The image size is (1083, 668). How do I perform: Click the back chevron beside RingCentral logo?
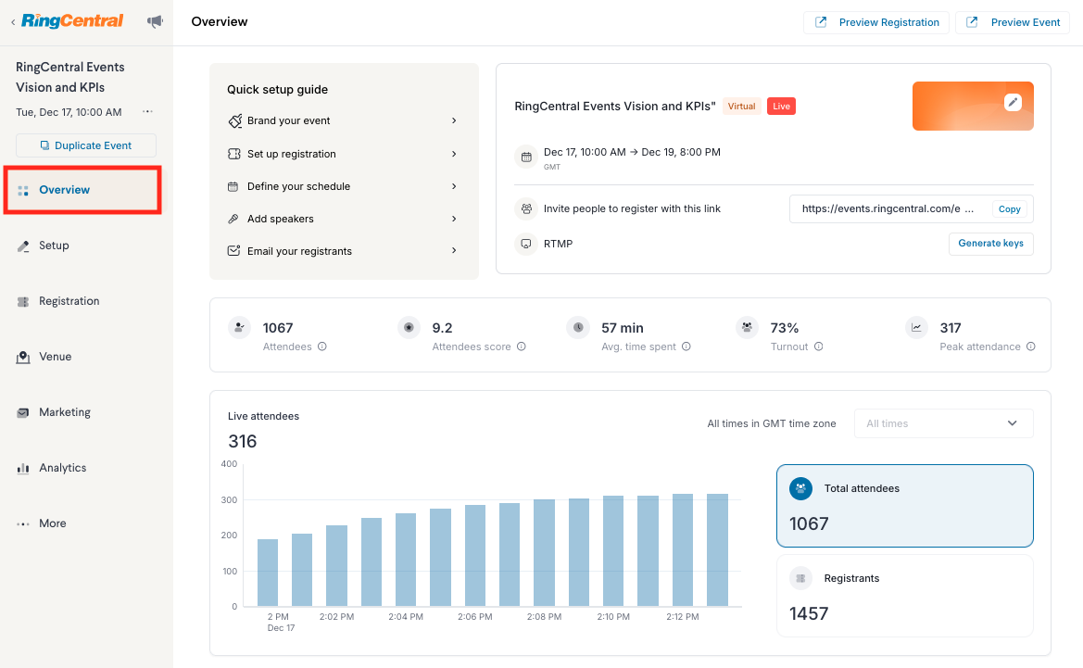(12, 22)
